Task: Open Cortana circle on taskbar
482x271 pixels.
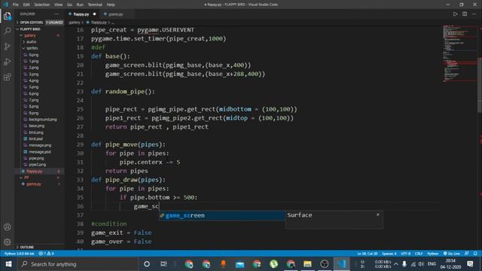Action: click(x=147, y=264)
